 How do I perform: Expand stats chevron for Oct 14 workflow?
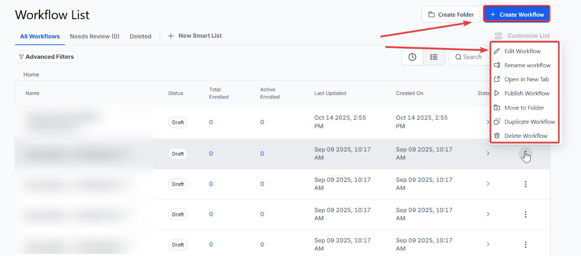pyautogui.click(x=488, y=122)
